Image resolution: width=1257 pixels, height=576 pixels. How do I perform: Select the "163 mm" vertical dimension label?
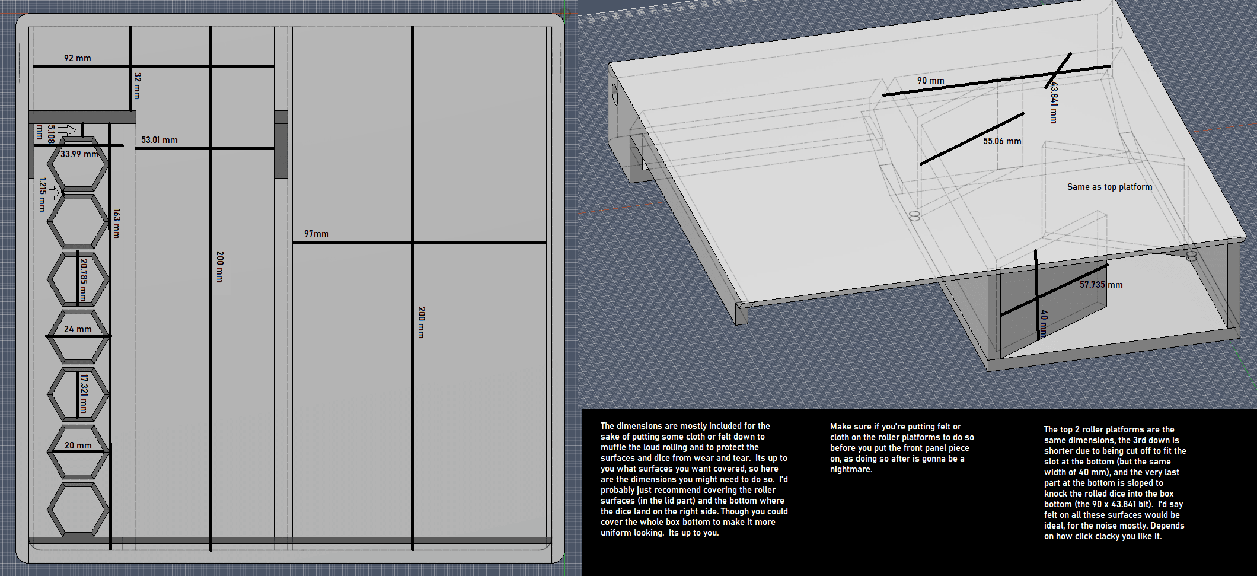click(117, 224)
